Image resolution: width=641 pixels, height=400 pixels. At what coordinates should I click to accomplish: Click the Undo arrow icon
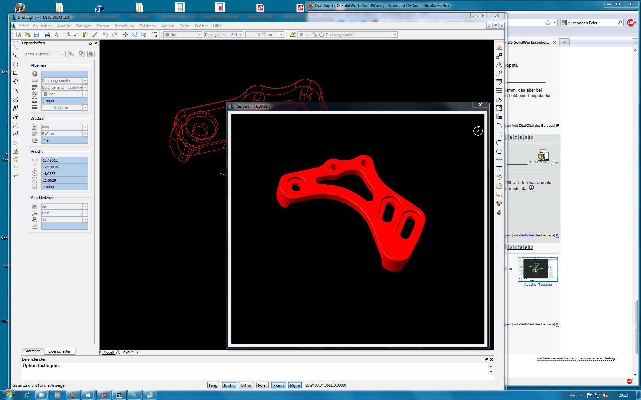[105, 35]
